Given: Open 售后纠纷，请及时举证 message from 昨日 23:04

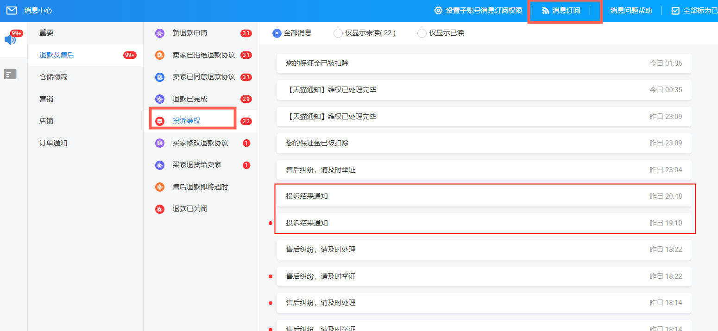Looking at the screenshot, I should click(484, 170).
